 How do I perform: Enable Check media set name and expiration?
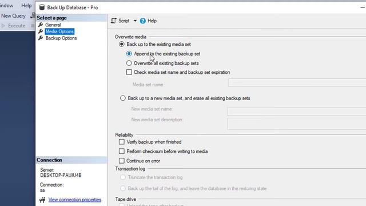point(129,72)
